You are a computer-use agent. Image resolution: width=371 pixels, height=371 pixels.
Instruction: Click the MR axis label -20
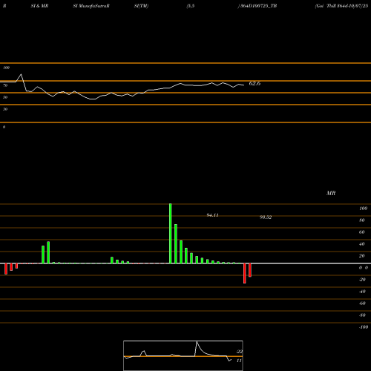point(362,280)
